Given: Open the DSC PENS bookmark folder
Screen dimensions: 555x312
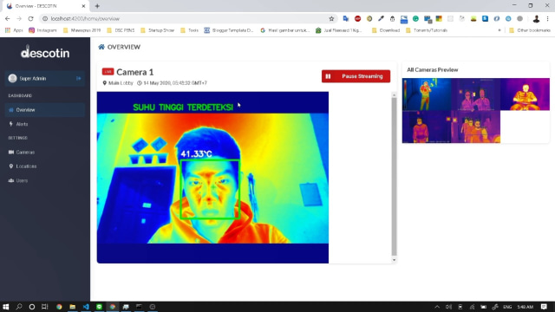Looking at the screenshot, I should pyautogui.click(x=121, y=30).
